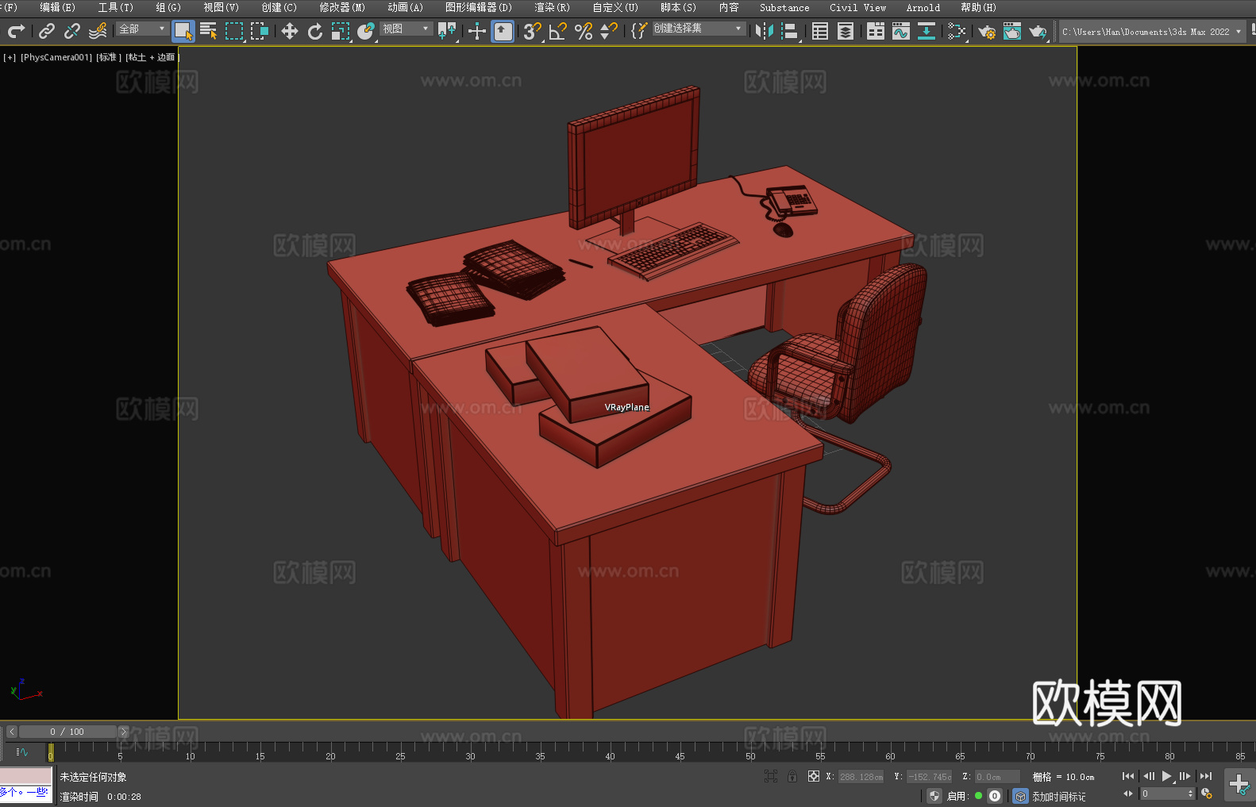The height and width of the screenshot is (807, 1256).
Task: Click Edit Named Selection Sets icon
Action: pyautogui.click(x=639, y=31)
